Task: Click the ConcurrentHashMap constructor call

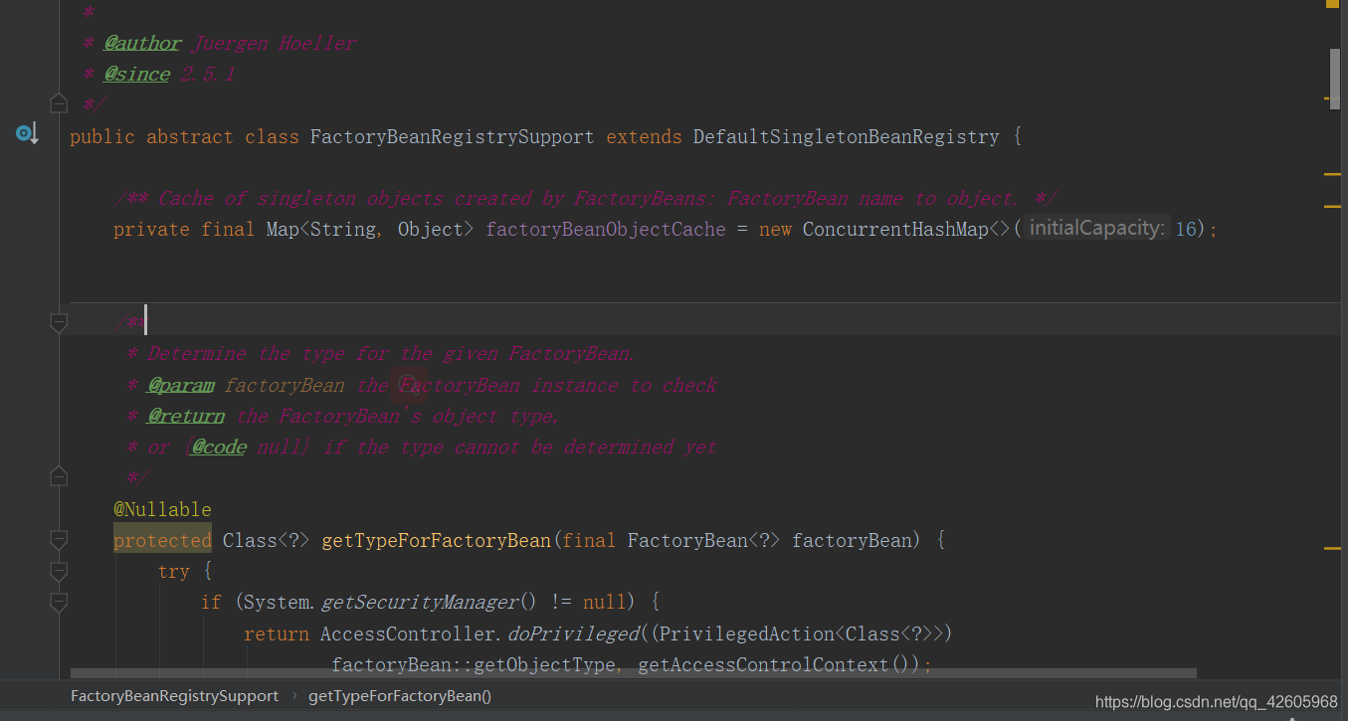Action: coord(895,229)
